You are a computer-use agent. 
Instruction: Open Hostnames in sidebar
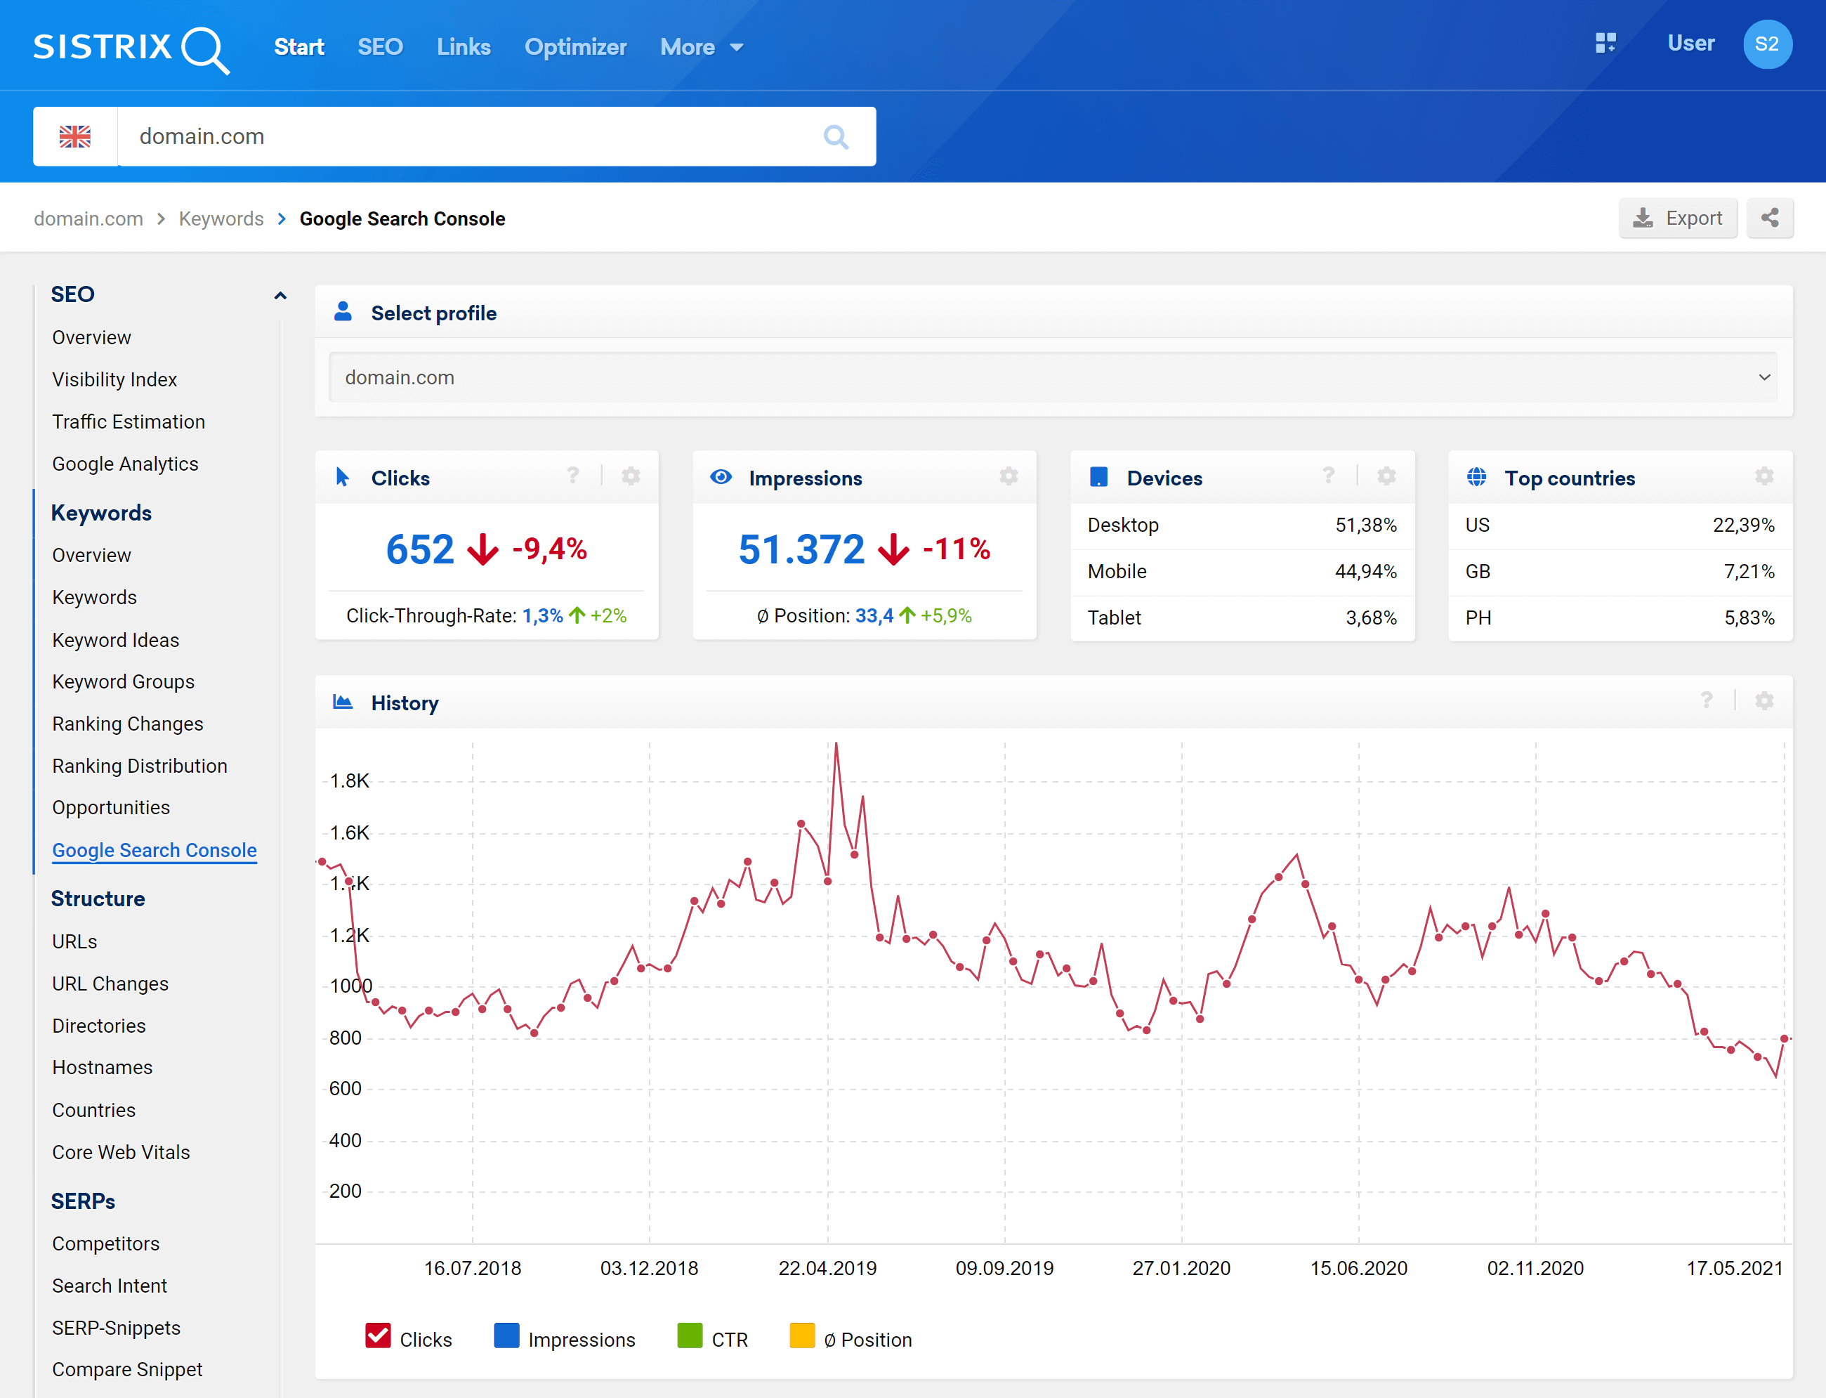(x=103, y=1068)
